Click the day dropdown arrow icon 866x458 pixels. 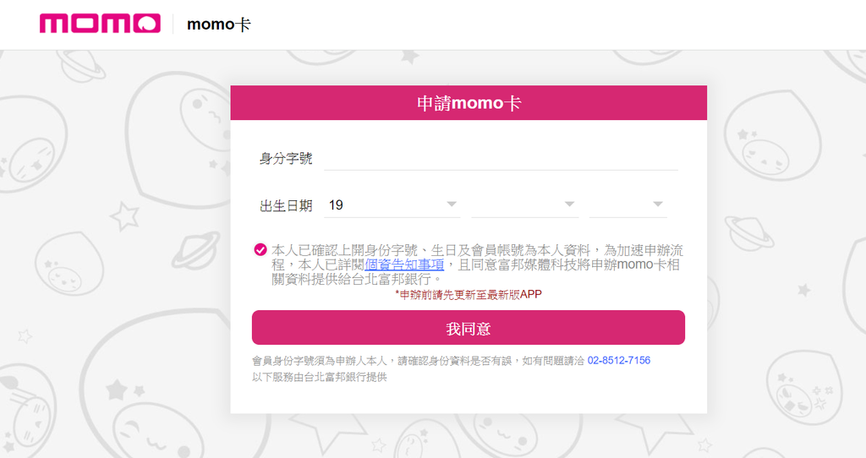click(658, 204)
